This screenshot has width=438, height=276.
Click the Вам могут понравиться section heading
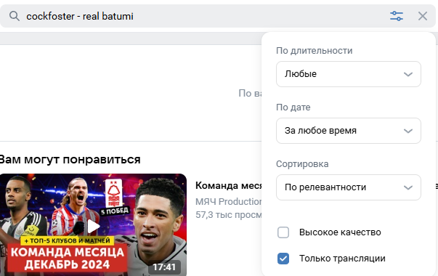coord(70,160)
